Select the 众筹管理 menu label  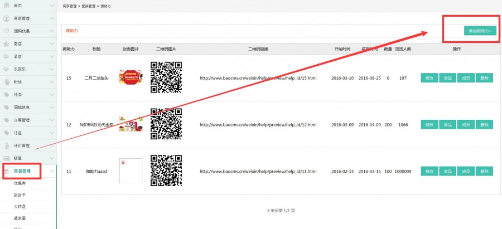pyautogui.click(x=22, y=120)
